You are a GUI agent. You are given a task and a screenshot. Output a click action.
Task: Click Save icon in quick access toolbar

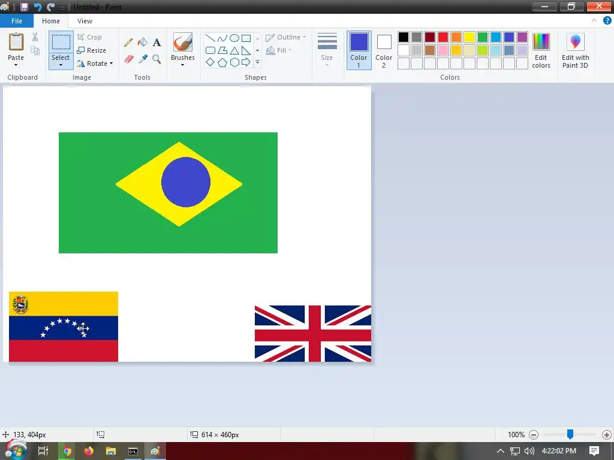pos(24,7)
